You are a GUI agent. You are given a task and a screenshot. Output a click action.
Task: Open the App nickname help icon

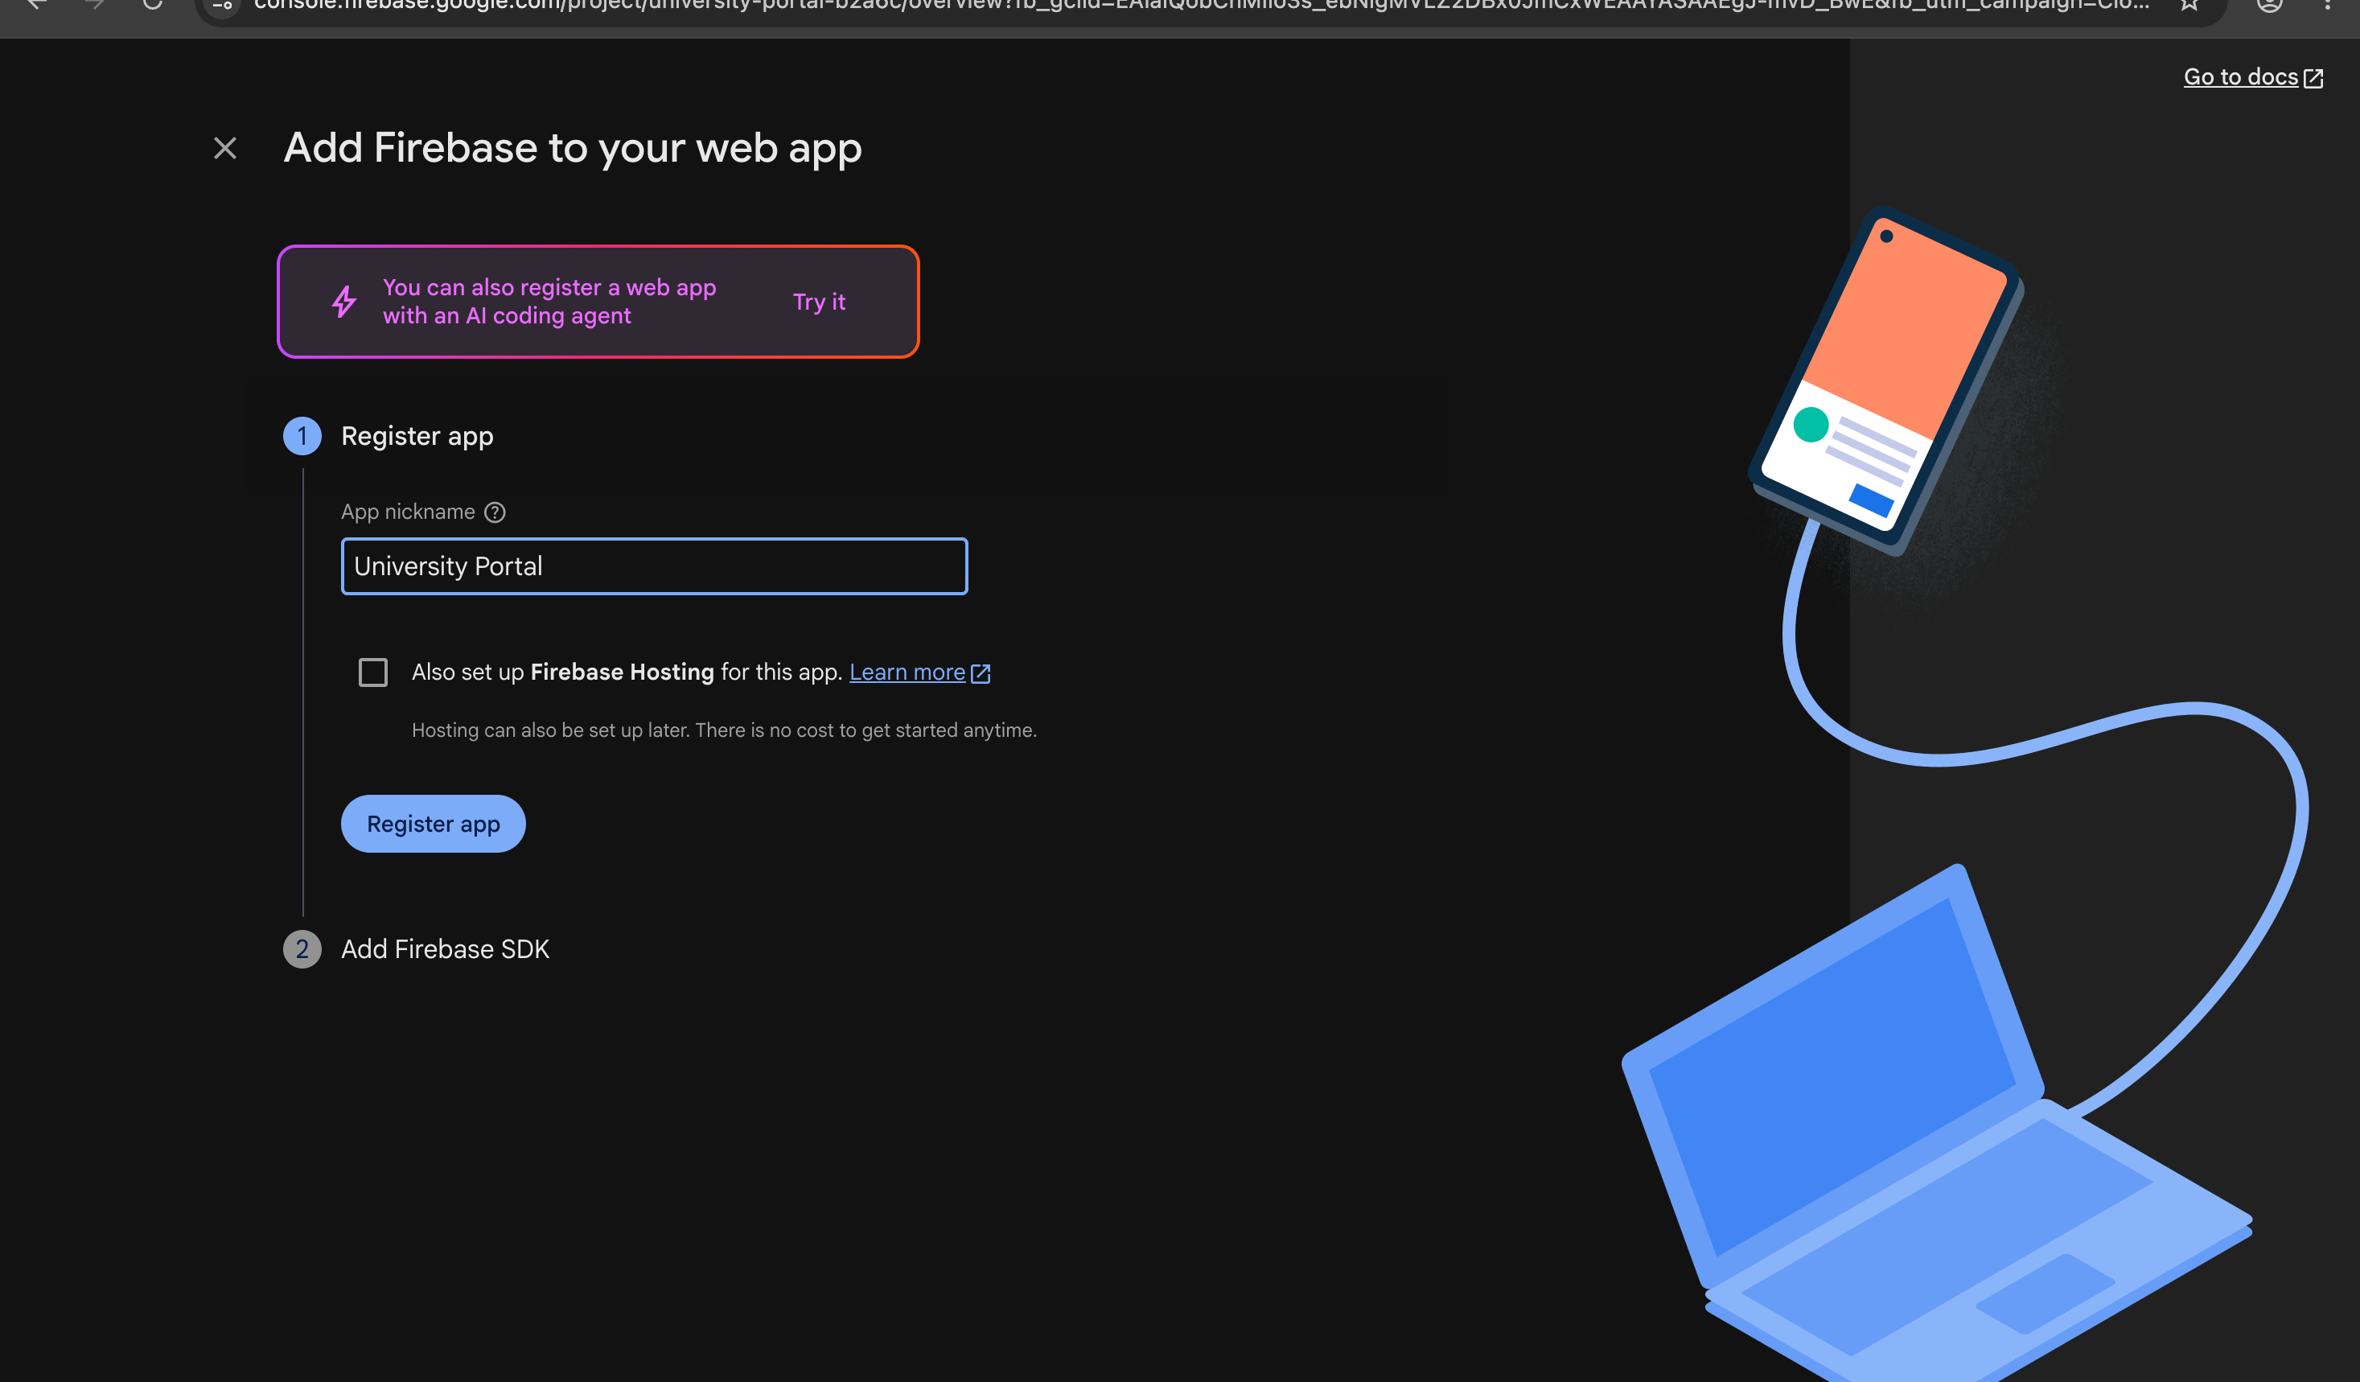click(495, 512)
